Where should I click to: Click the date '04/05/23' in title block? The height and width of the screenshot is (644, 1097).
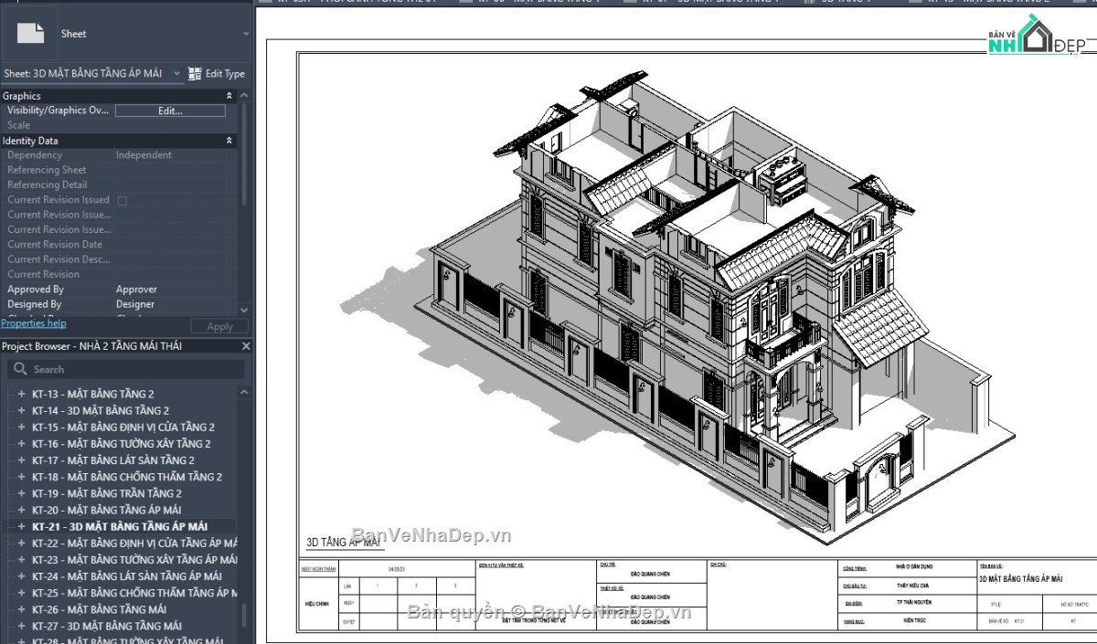tap(395, 567)
